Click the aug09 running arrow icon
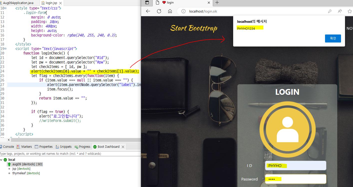Screen dimensions: 353x187 9,164
